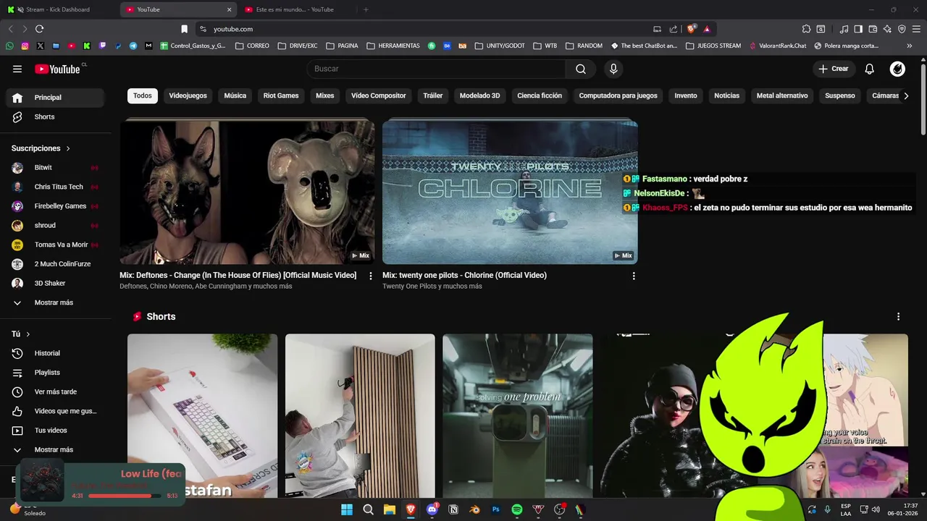
Task: Open the WhatsApp bookmark icon
Action: [x=9, y=46]
